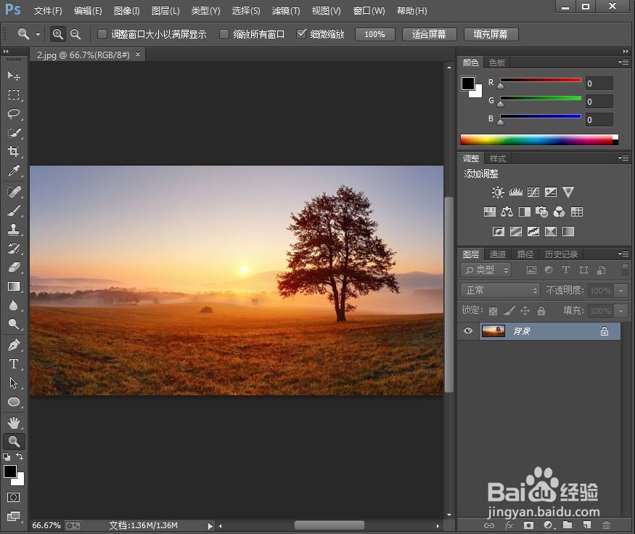Select the Eyedropper tool
635x534 pixels.
pyautogui.click(x=14, y=171)
